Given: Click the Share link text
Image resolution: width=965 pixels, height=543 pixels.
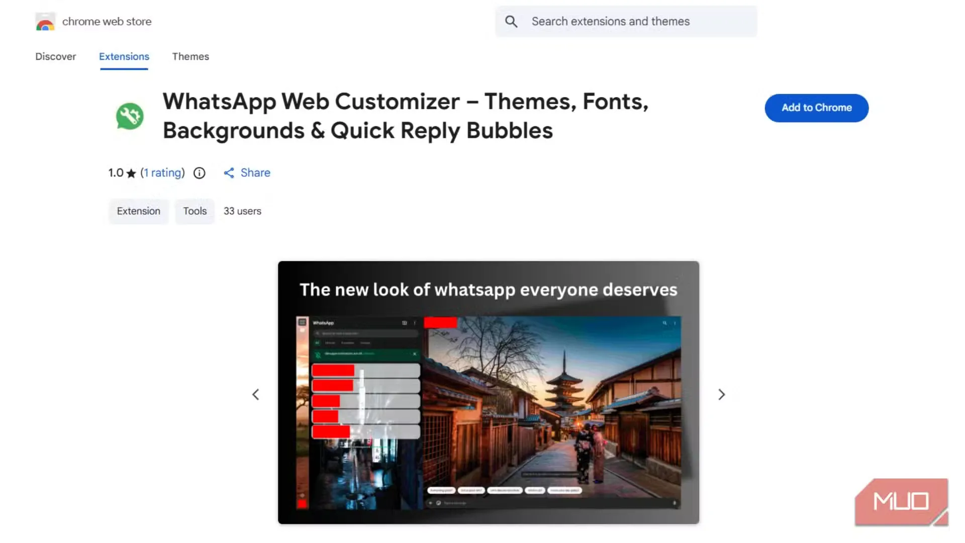Looking at the screenshot, I should [x=255, y=173].
